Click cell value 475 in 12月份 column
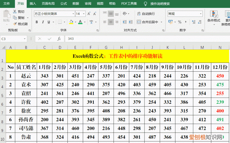This screenshot has width=230, height=143. [220, 85]
